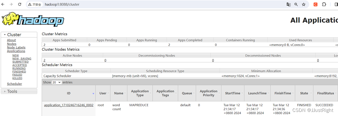This screenshot has width=338, height=116.
Task: Sort table by Name column
Action: click(119, 93)
